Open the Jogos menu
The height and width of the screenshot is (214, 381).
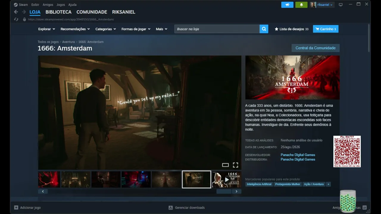click(x=61, y=5)
